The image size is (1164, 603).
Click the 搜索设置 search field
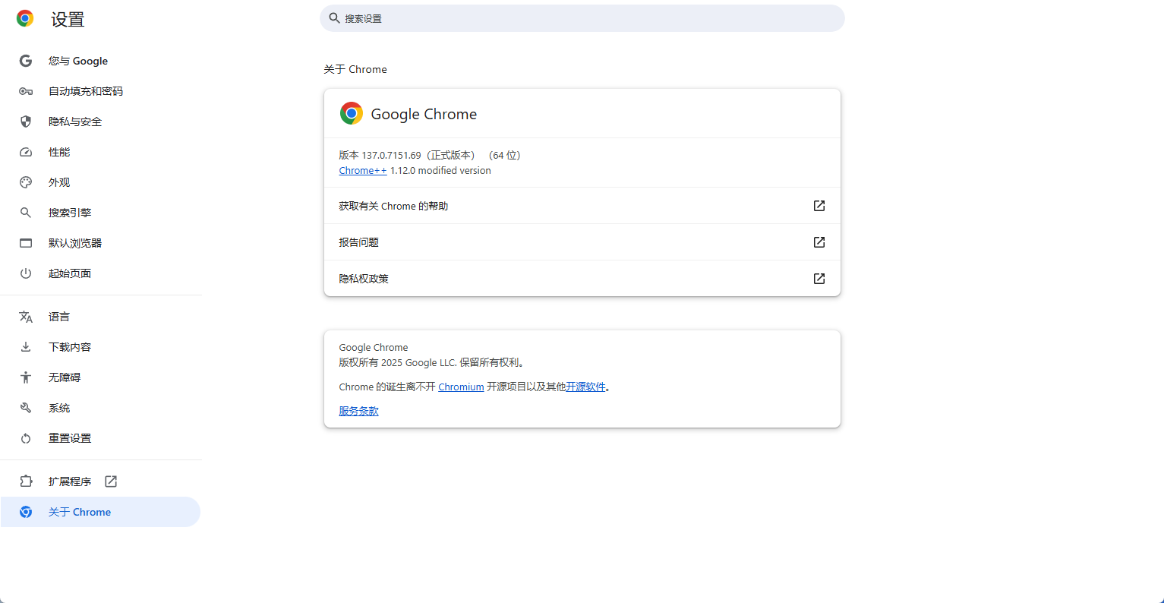click(x=582, y=18)
